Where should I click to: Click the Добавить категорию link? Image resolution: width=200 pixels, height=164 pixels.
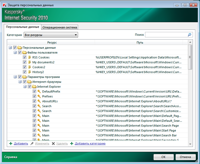[x=90, y=144]
